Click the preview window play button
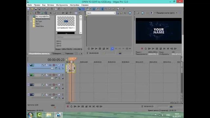This screenshot has width=210, height=118. coord(153,49)
